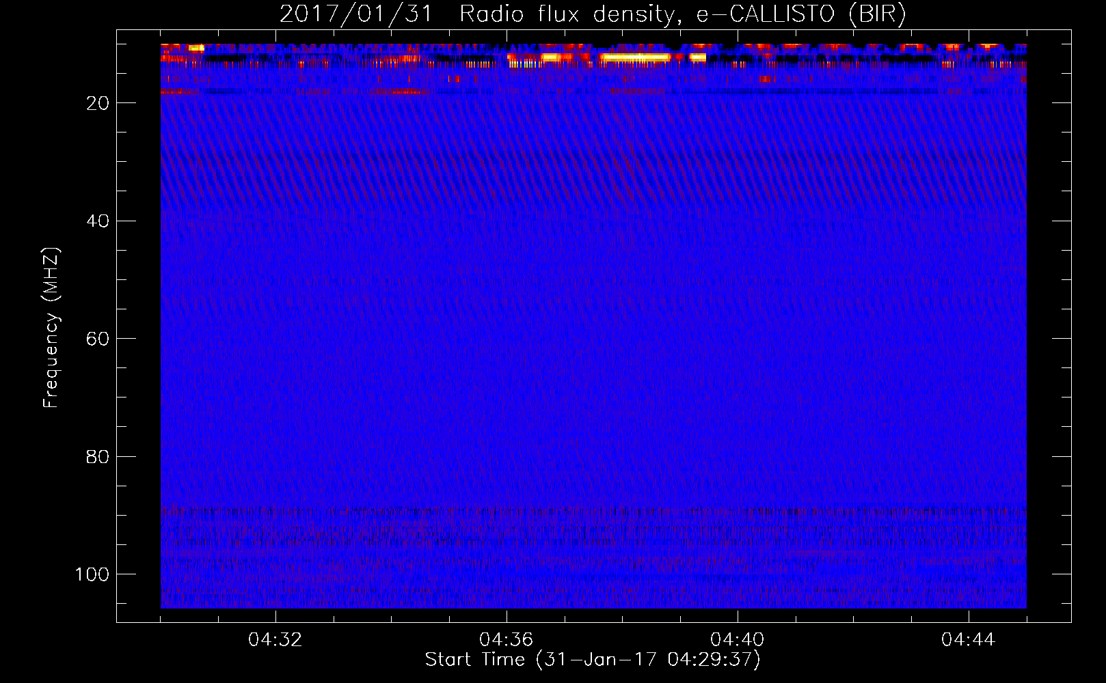
Task: Click the '40' frequency tick label
Action: point(98,221)
